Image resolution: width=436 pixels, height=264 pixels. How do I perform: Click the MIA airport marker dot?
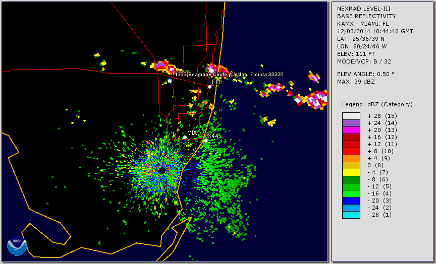click(185, 138)
